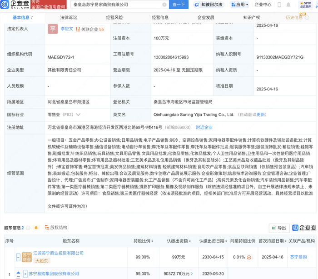Click the 李 legal representative avatar
The image size is (318, 279).
point(53,29)
